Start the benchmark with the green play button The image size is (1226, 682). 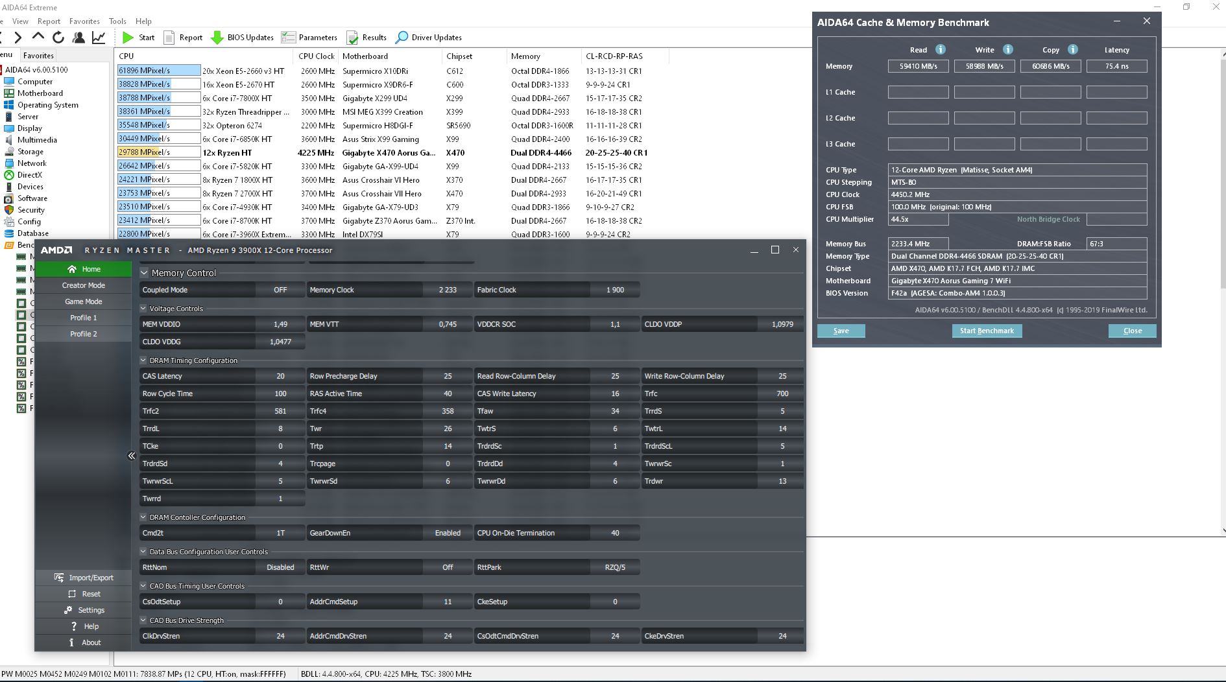tap(139, 38)
